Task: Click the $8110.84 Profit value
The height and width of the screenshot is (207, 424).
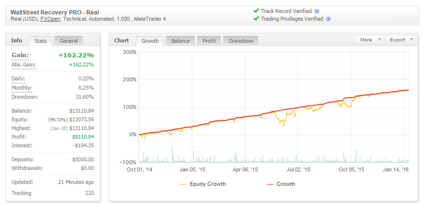Action: (83, 137)
